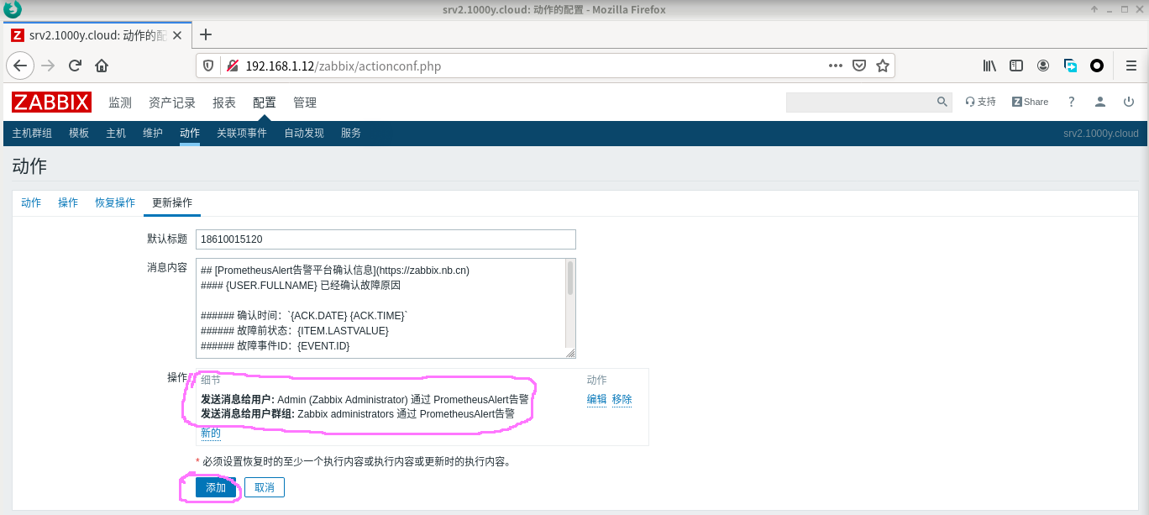Screen dimensions: 1149x515
Task: Click the 取消 button
Action: [265, 487]
